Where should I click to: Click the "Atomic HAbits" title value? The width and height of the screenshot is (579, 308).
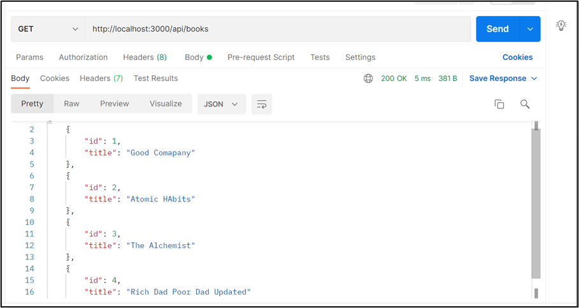[x=161, y=199]
